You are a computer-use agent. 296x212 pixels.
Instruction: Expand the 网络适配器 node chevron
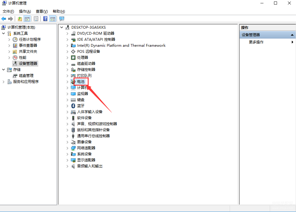point(68,148)
